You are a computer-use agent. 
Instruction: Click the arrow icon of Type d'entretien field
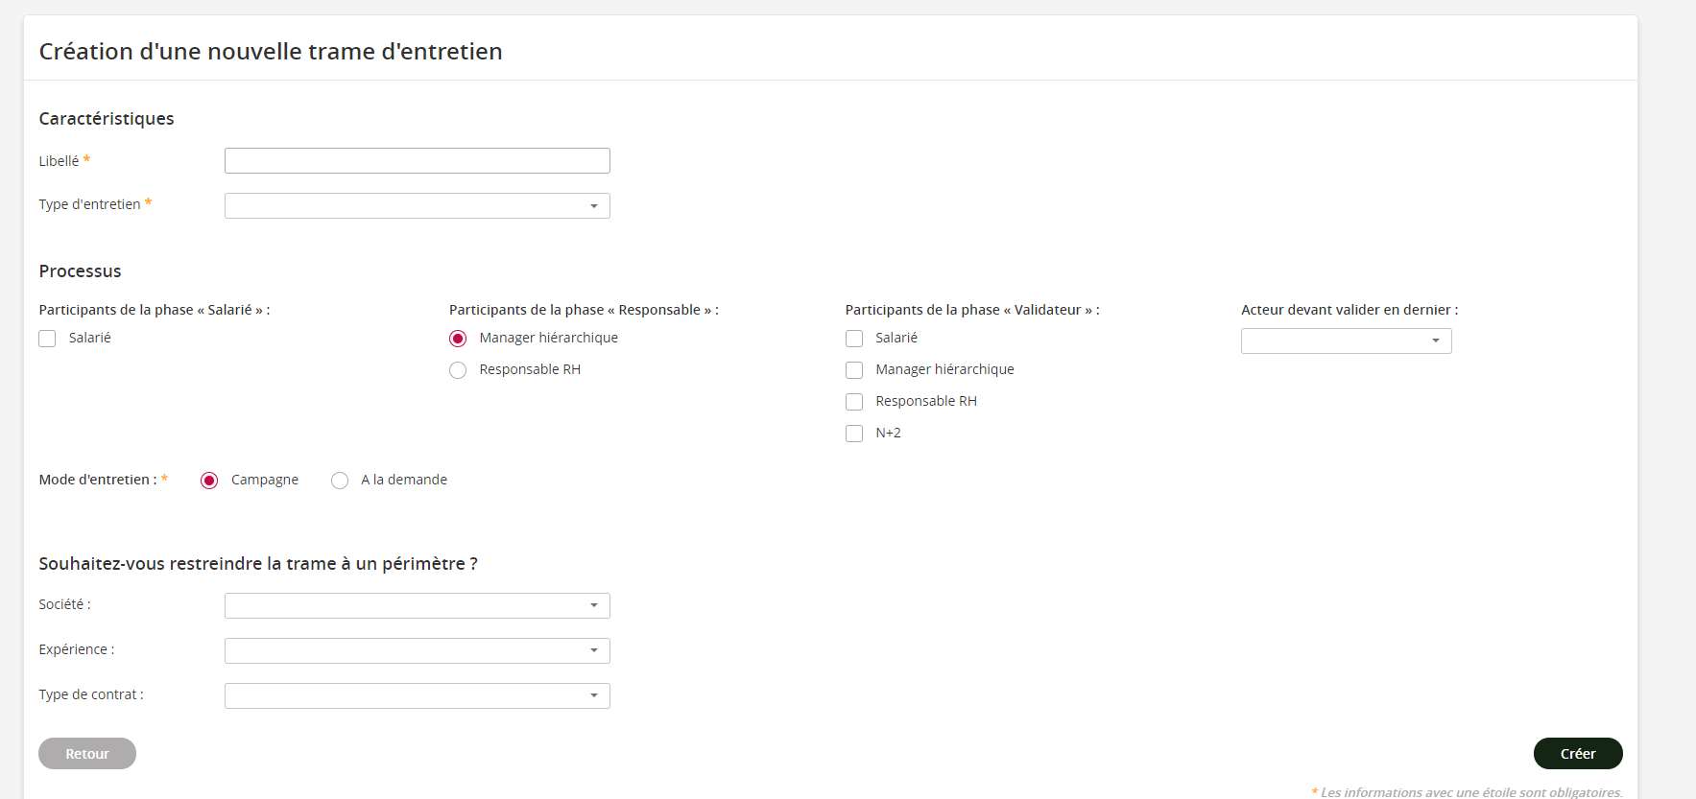pos(594,206)
